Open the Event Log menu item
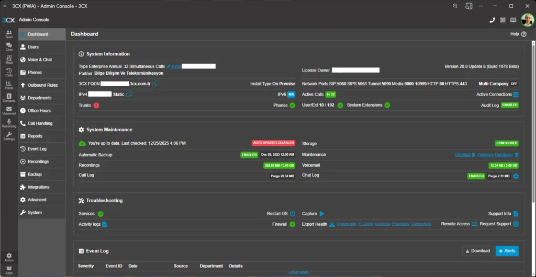 point(42,149)
